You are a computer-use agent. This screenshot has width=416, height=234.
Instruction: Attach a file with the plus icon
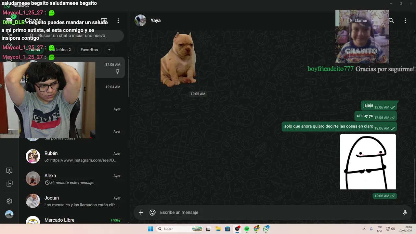tap(141, 213)
